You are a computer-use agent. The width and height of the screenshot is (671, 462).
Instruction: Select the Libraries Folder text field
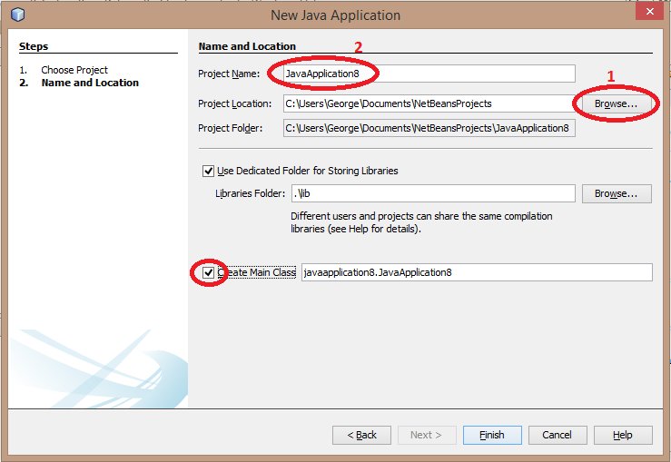point(432,193)
